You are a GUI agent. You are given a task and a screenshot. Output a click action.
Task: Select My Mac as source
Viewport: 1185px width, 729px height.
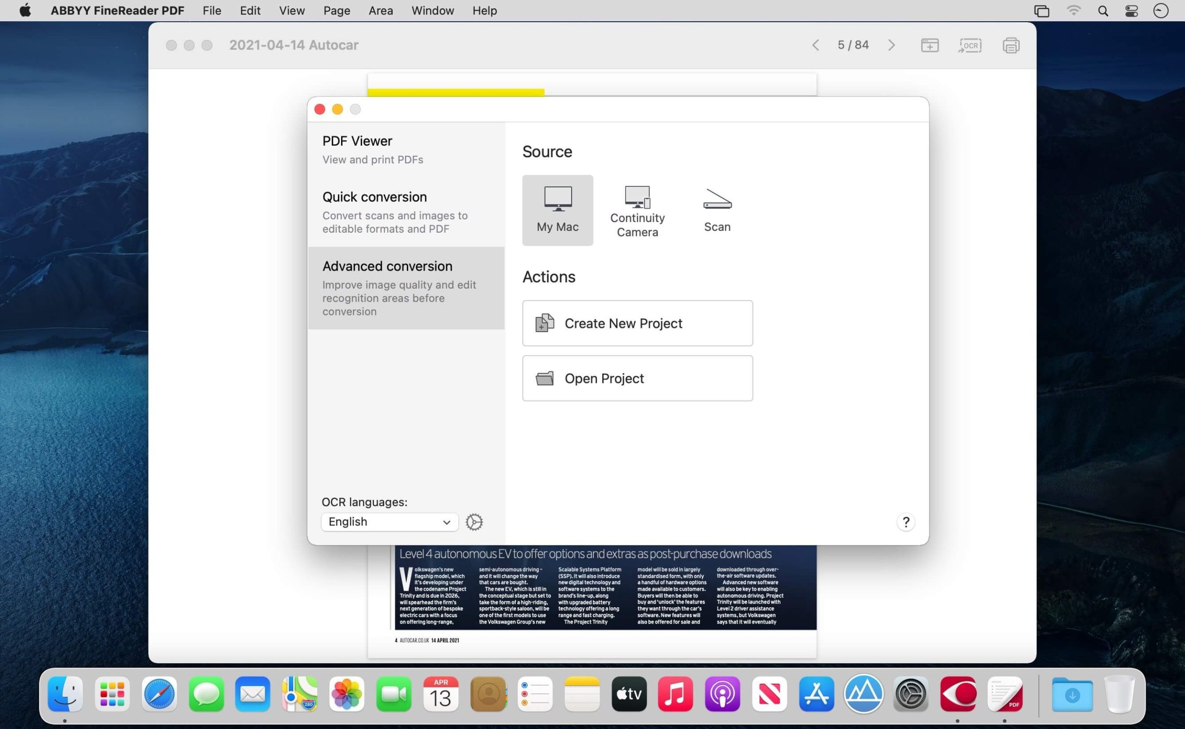(557, 210)
